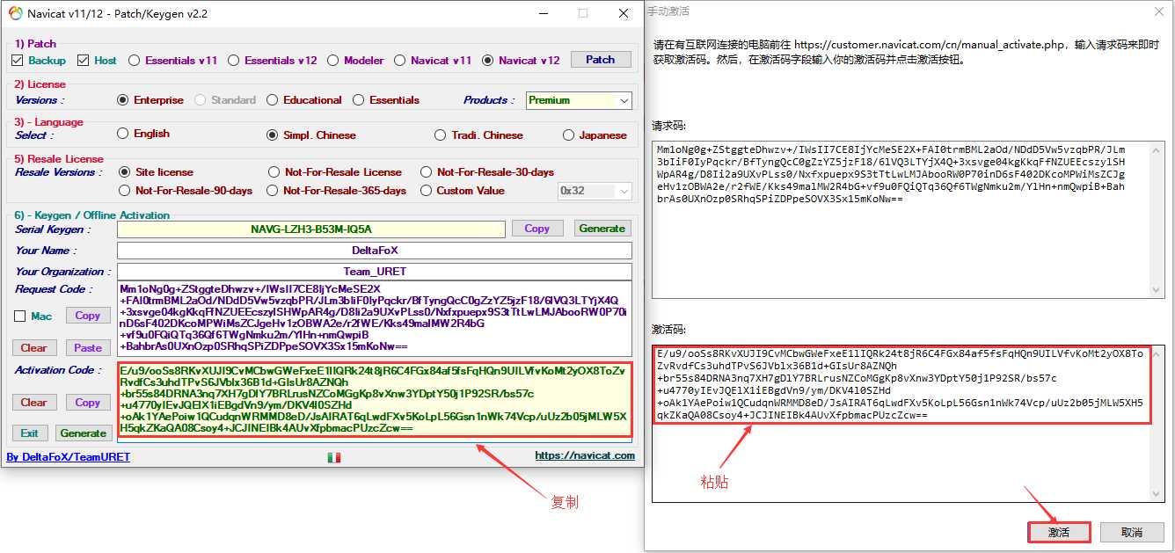Click 激活码 text box in activation dialog

click(908, 423)
